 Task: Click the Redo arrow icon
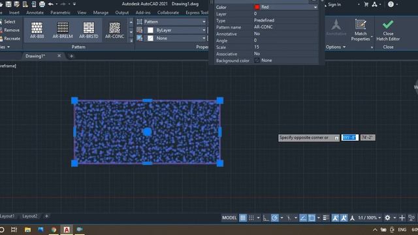[63, 4]
